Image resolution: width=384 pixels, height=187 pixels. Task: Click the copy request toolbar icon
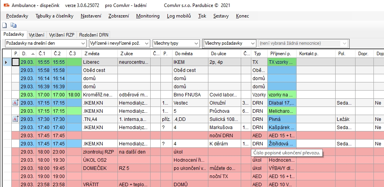(13, 26)
